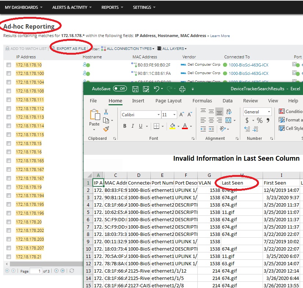This screenshot has height=288, width=303.
Task: Check the box for 172.18.178.10
Action: tap(9, 65)
